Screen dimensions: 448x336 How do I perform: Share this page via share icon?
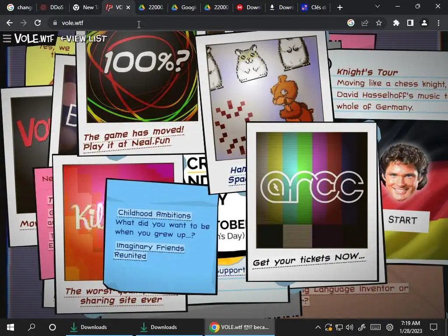tap(365, 23)
